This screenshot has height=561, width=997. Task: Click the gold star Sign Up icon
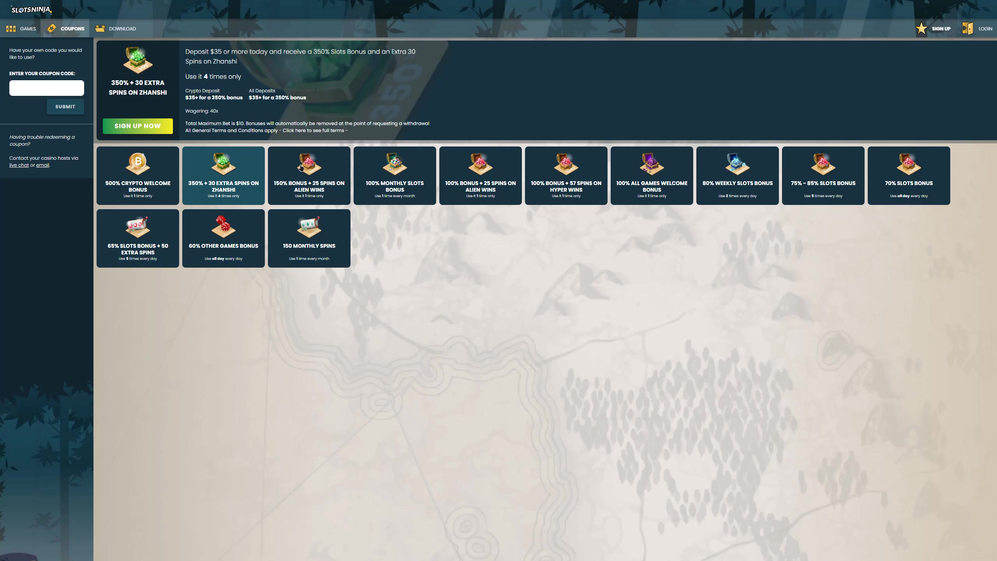point(921,28)
